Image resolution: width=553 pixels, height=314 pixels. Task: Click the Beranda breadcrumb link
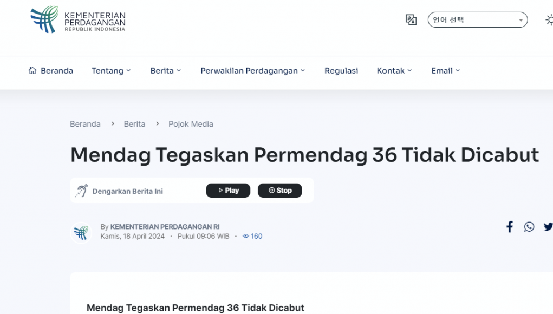tap(85, 124)
